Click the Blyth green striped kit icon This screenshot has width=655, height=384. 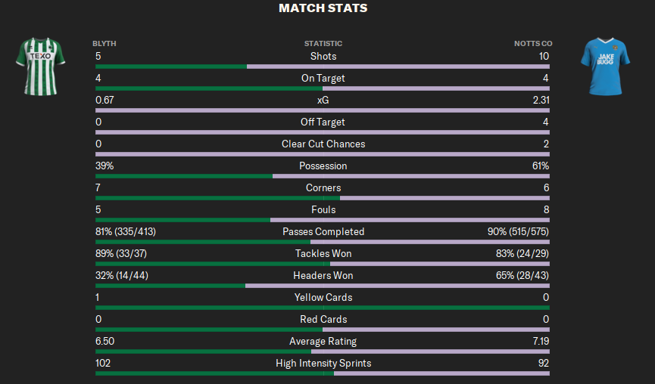[41, 67]
